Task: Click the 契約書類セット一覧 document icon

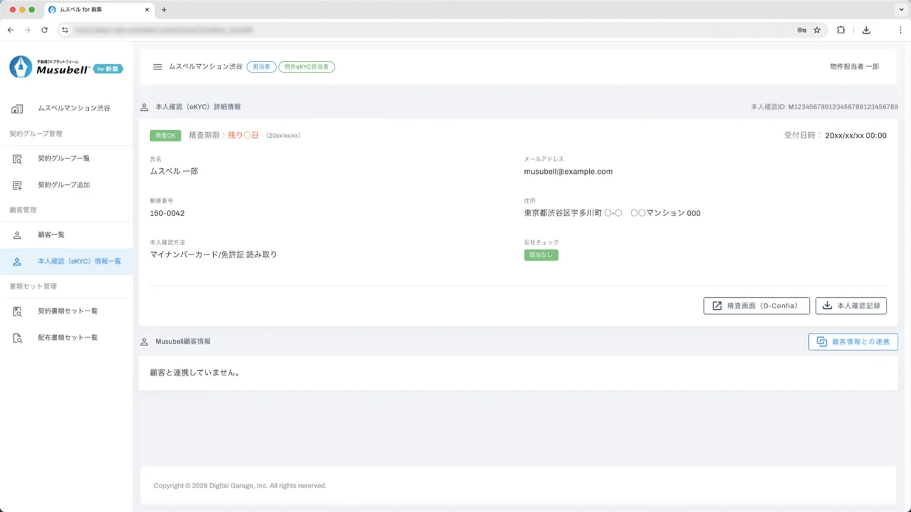Action: click(17, 312)
